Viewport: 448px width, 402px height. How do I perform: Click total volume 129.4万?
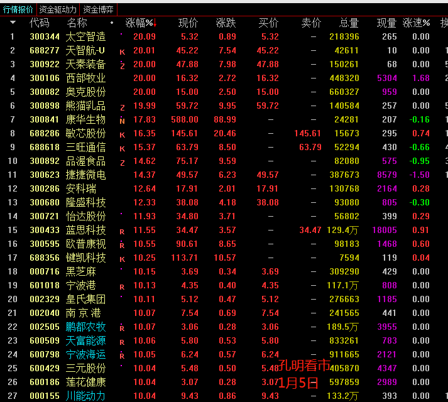(x=343, y=230)
